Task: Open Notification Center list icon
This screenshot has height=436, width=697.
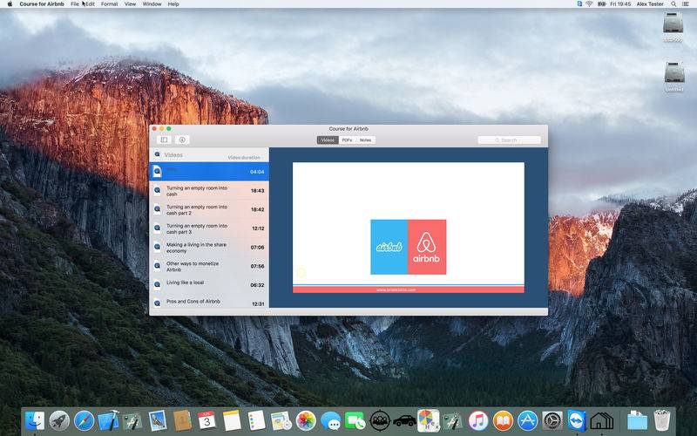Action: click(686, 4)
